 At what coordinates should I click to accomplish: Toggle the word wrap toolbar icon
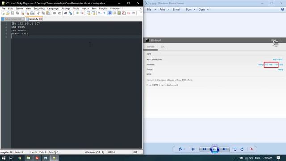(100, 13)
